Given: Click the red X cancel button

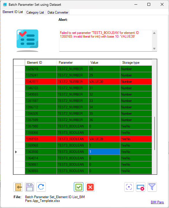Looking at the screenshot, I should click(90, 187).
